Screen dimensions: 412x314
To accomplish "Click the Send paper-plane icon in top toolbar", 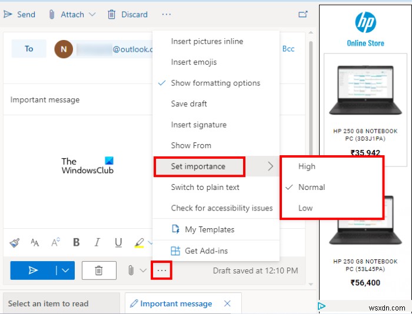I will (8, 14).
